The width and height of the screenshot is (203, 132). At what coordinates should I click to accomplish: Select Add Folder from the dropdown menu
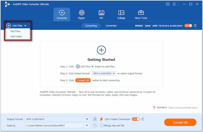point(16,37)
